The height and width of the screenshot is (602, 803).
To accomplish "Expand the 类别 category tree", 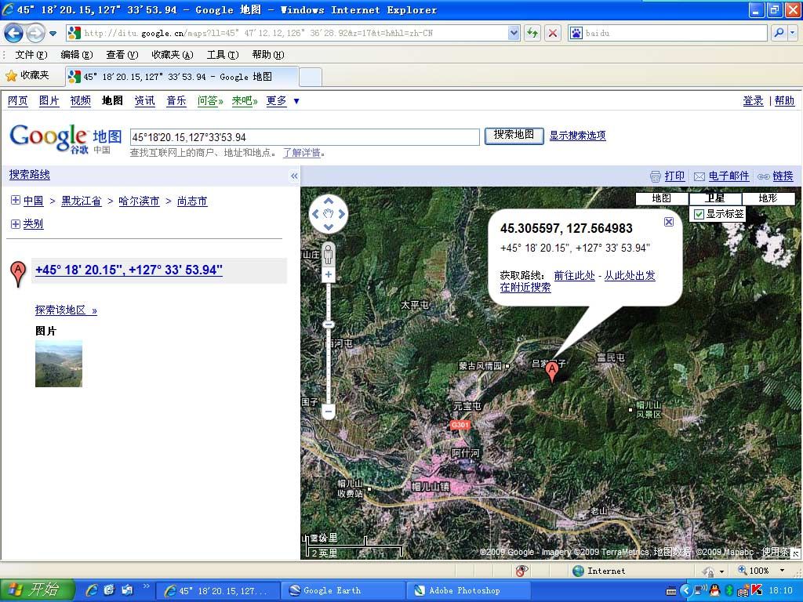I will [x=16, y=224].
